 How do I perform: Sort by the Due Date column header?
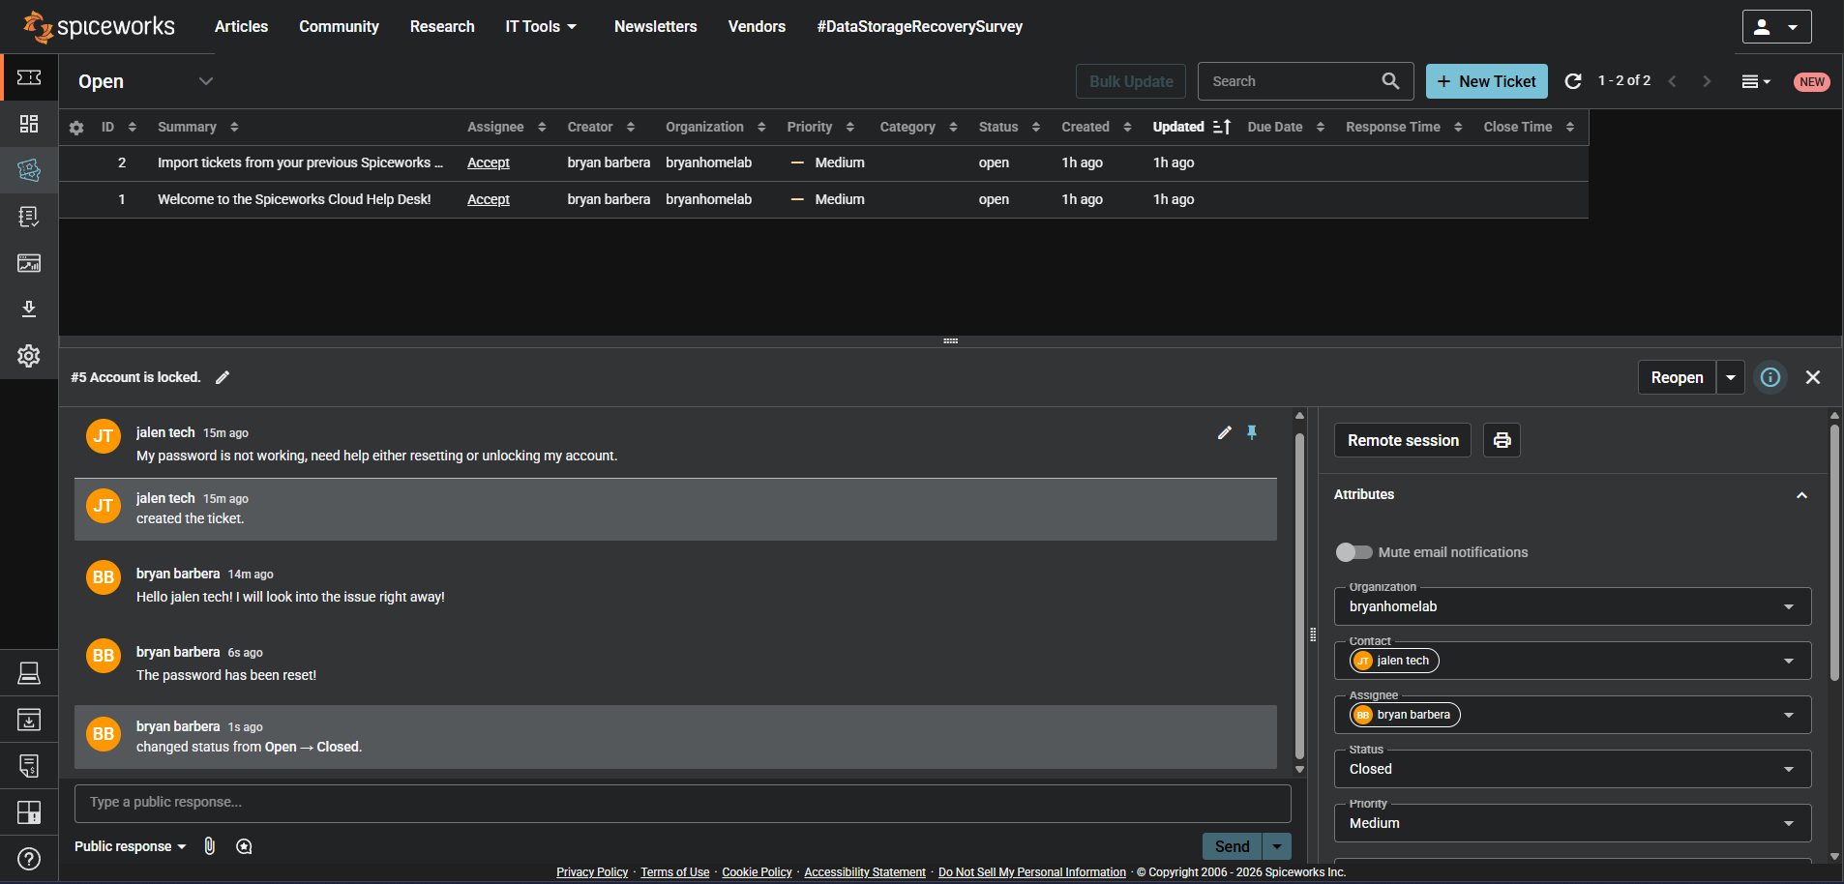(x=1286, y=128)
